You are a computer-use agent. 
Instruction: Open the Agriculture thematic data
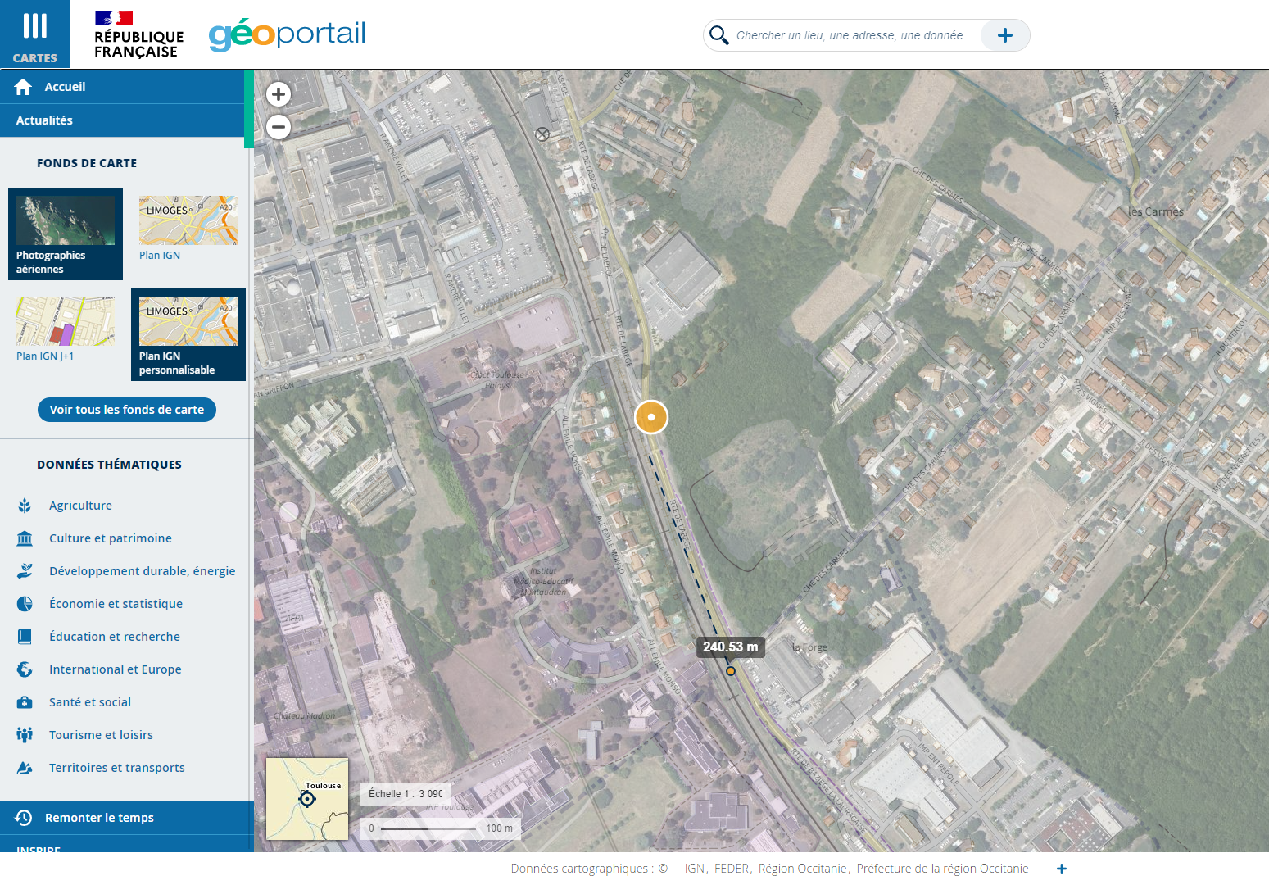click(x=80, y=506)
